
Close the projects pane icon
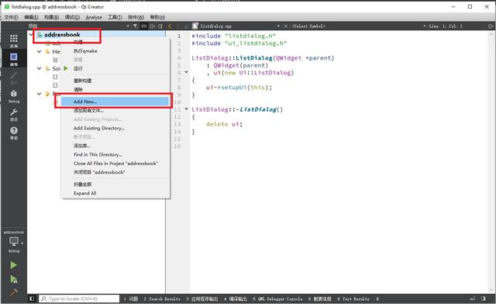click(160, 26)
